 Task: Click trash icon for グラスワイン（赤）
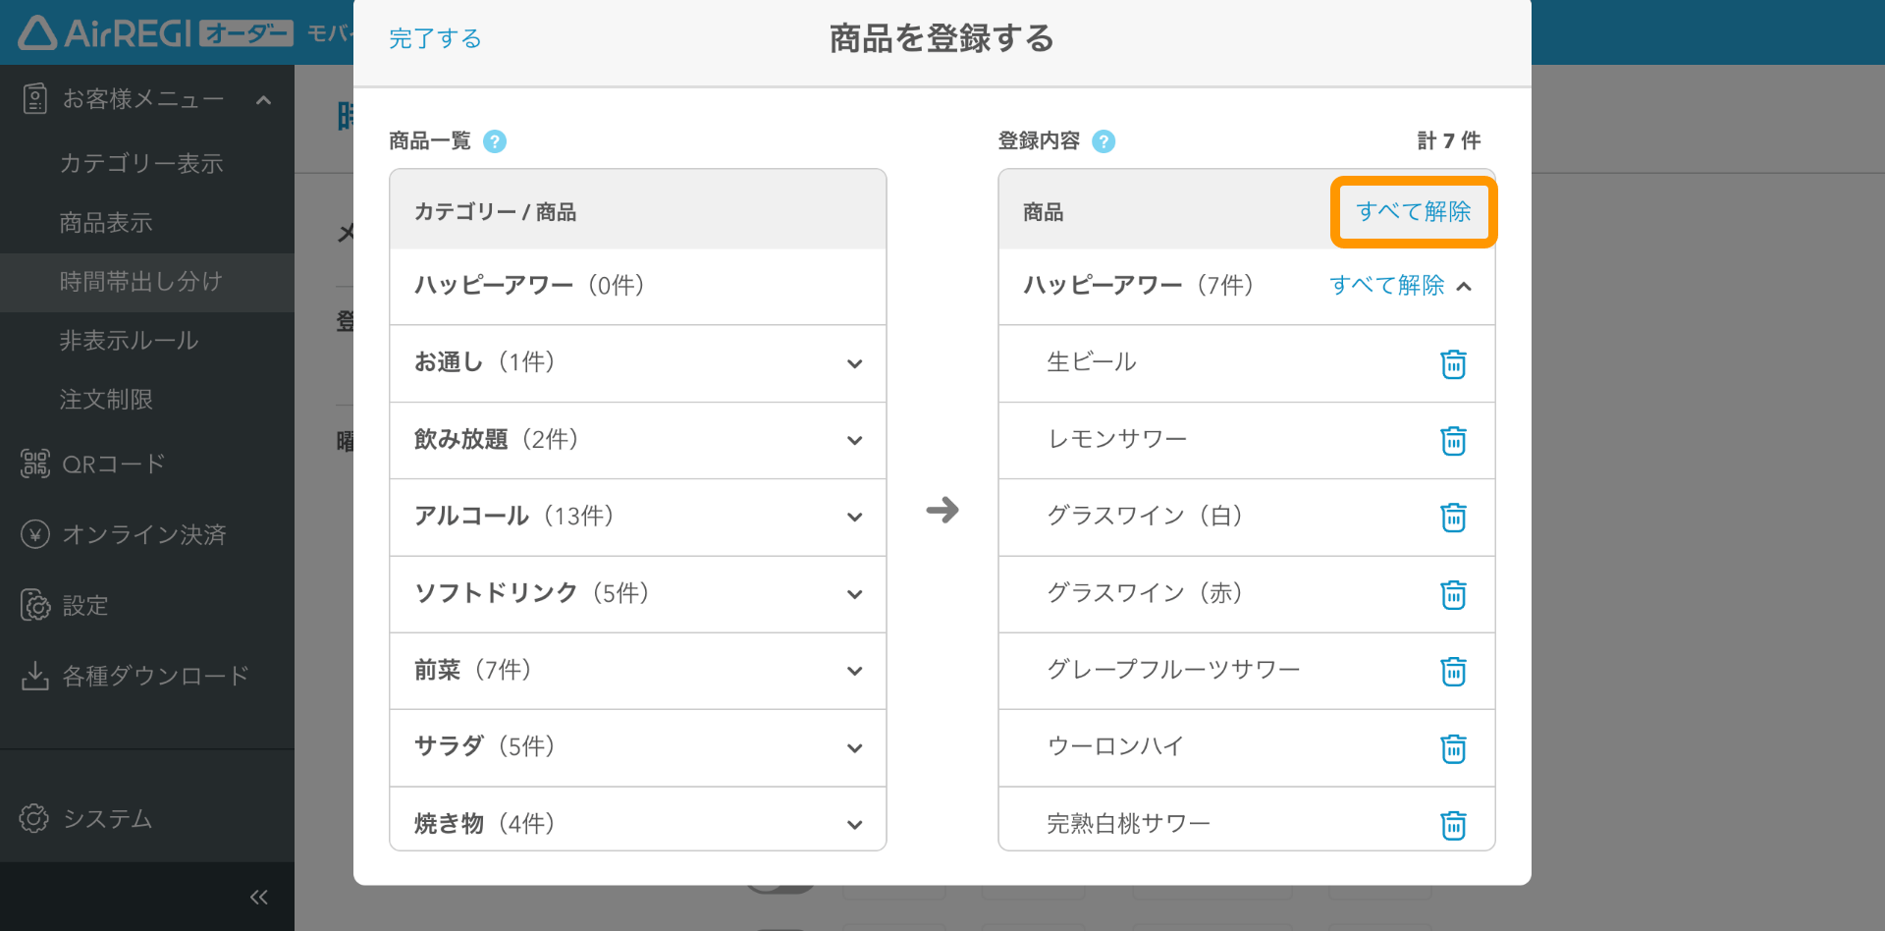(x=1453, y=594)
